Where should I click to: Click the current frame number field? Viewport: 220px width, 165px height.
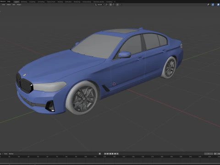click(209, 154)
